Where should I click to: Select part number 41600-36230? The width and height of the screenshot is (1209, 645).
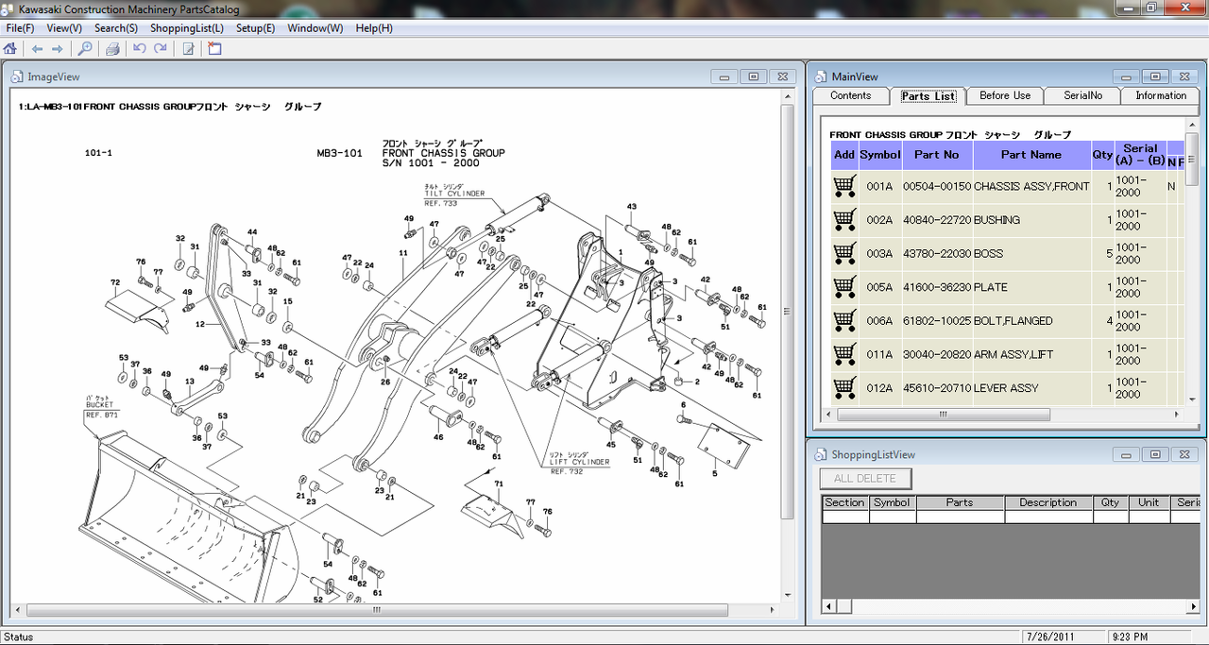pos(937,287)
